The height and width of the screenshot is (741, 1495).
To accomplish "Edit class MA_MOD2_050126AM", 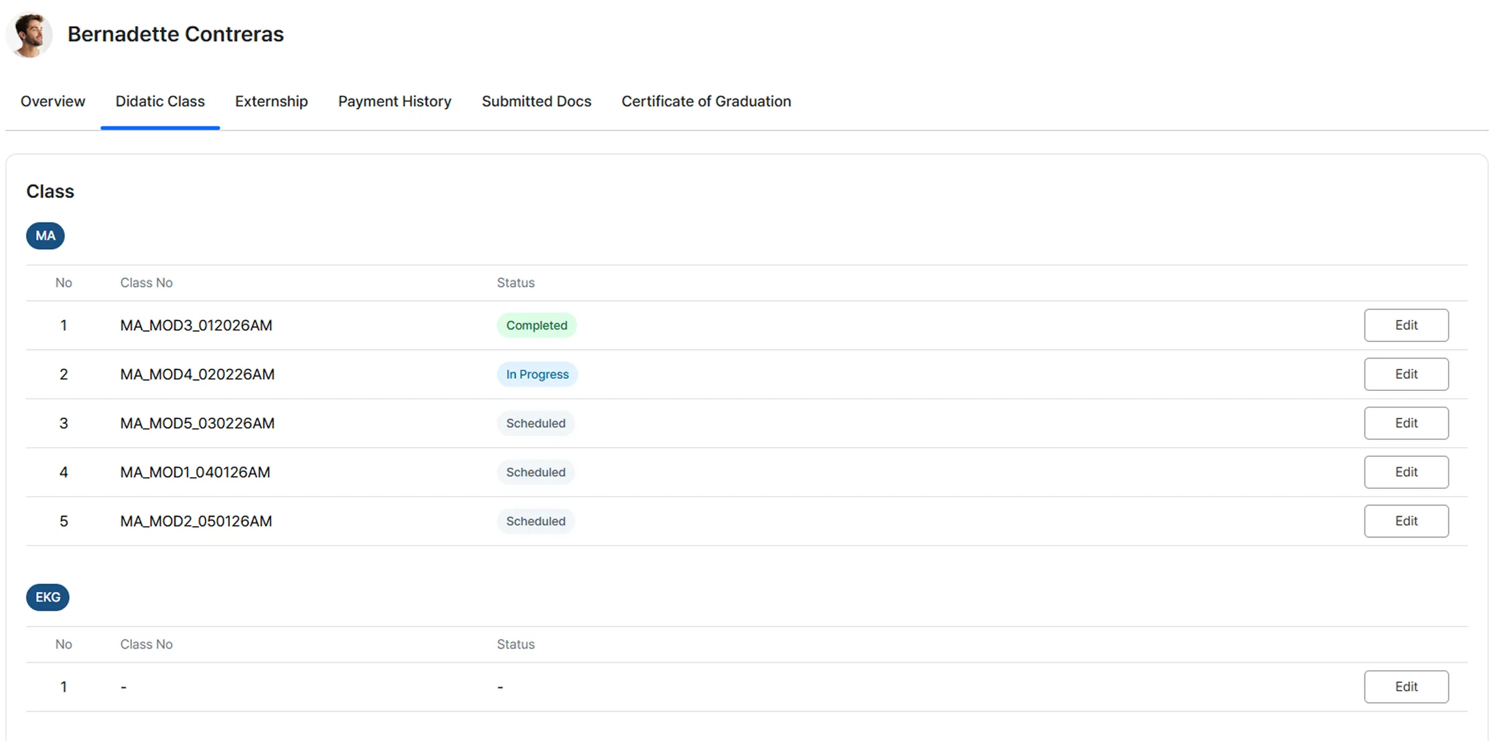I will click(x=1405, y=521).
